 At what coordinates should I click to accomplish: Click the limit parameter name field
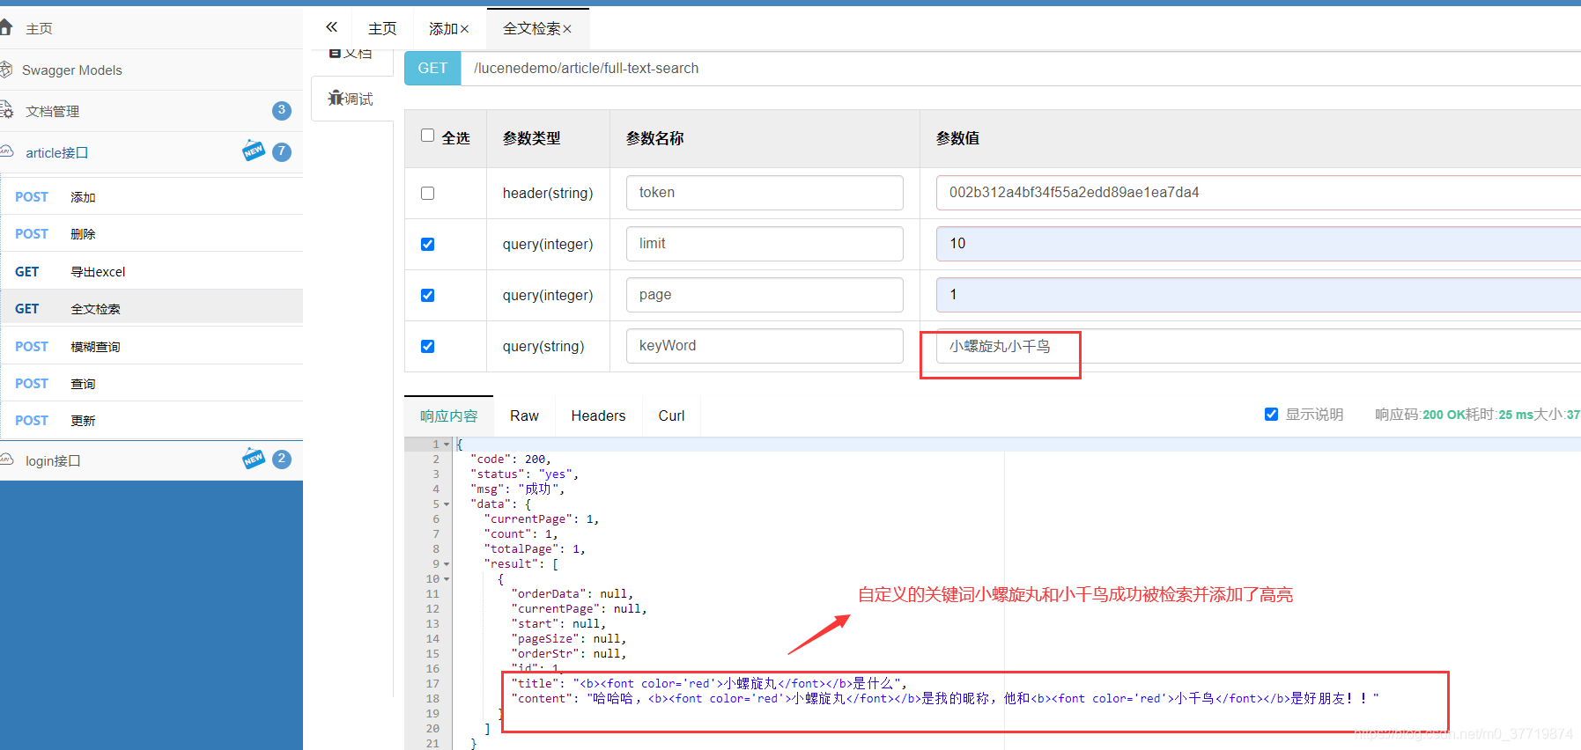coord(765,244)
